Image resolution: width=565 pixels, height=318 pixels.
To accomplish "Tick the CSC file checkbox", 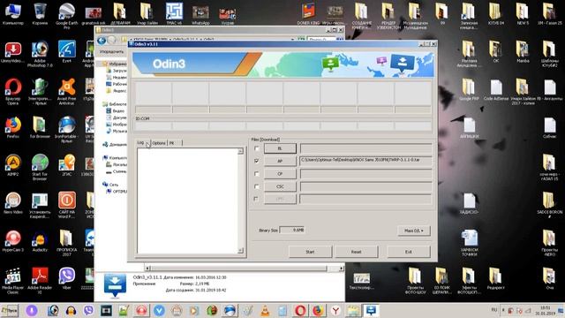I will point(257,186).
